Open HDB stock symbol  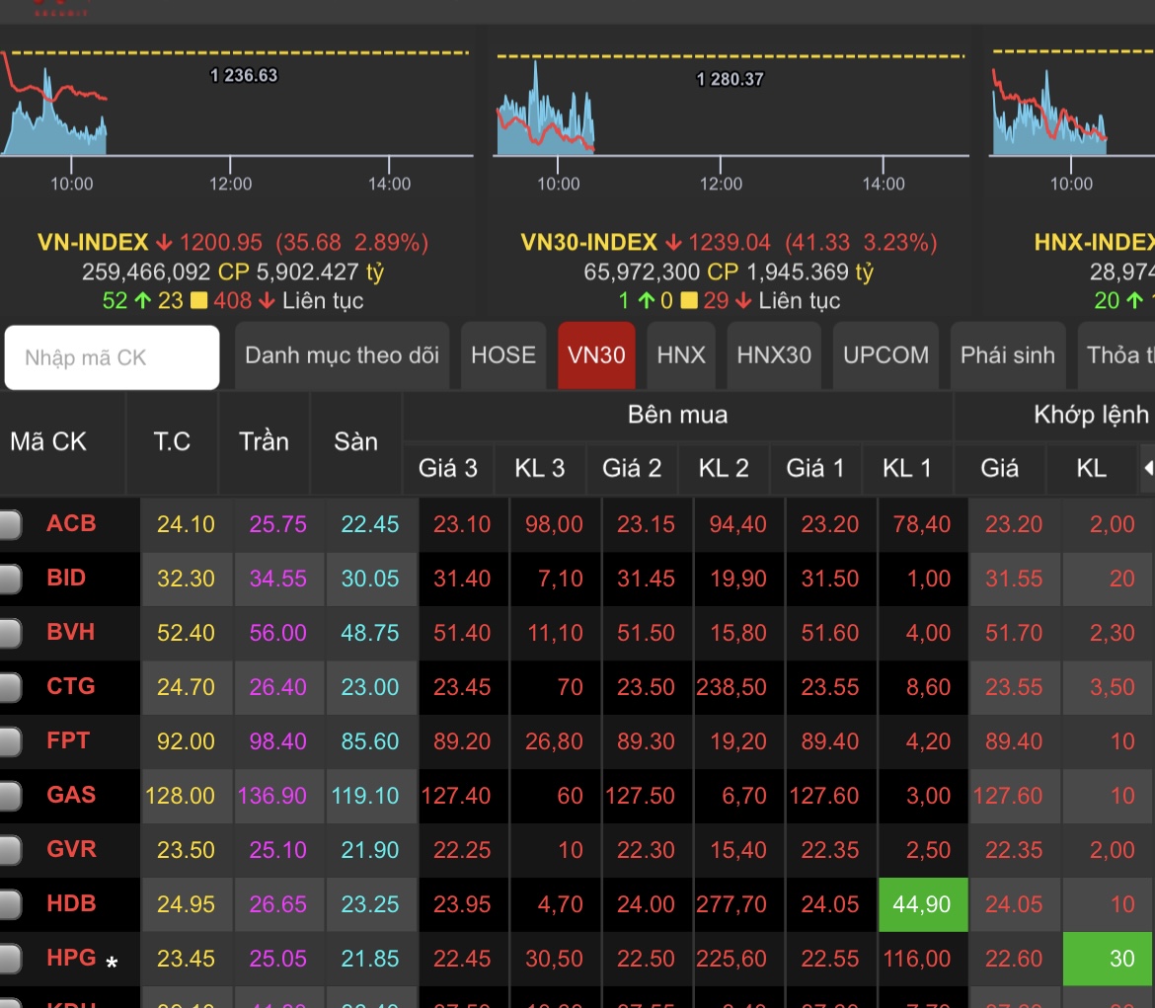71,903
